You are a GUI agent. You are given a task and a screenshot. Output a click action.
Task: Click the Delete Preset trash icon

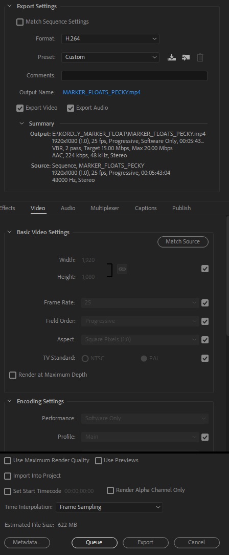pos(200,57)
